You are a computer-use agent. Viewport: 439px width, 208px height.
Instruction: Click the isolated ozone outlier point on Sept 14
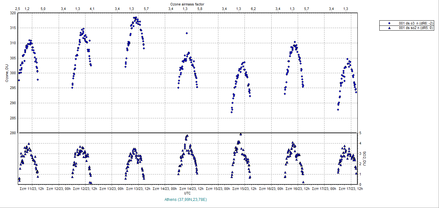click(186, 33)
